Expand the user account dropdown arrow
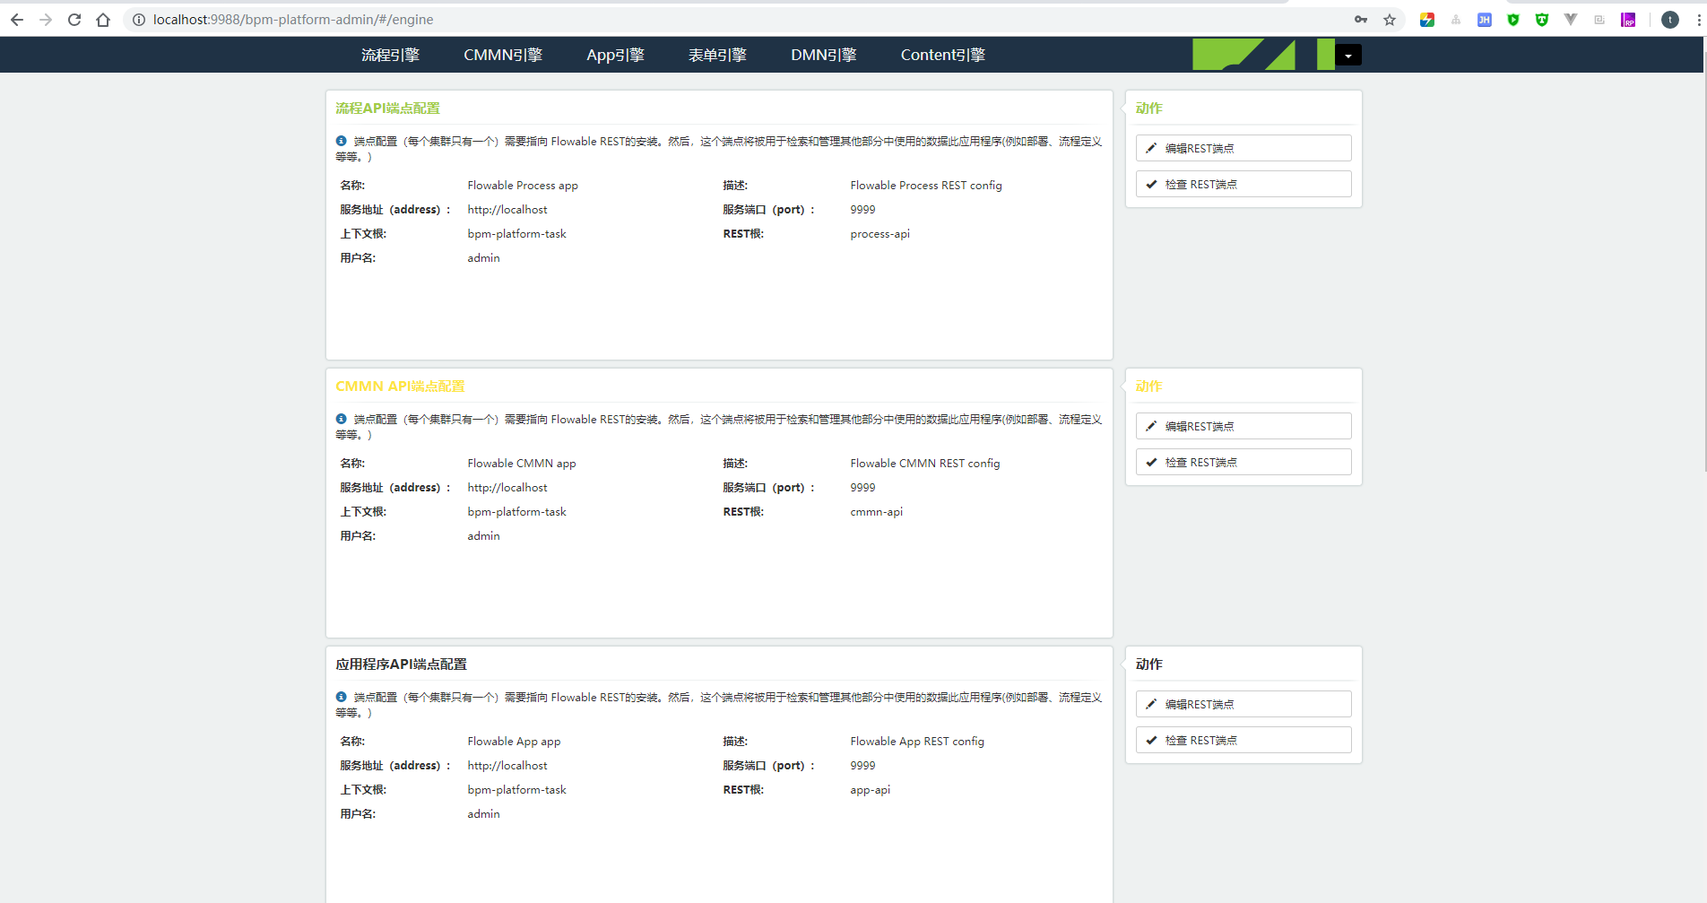1707x903 pixels. coord(1347,56)
